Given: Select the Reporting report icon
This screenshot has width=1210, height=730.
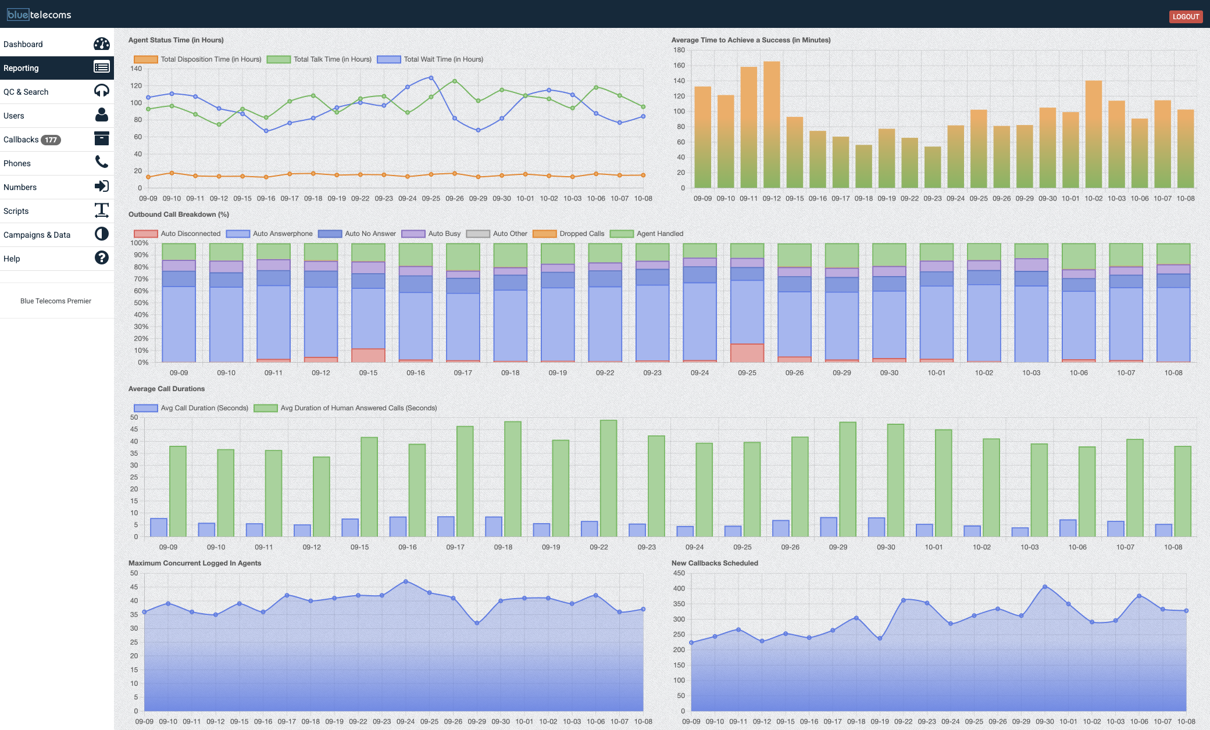Looking at the screenshot, I should click(102, 67).
